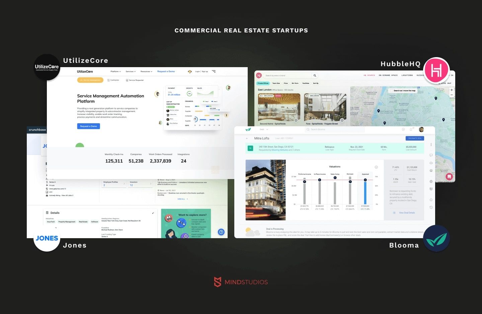Check Search as I move the map

tap(391, 91)
